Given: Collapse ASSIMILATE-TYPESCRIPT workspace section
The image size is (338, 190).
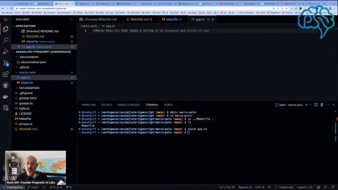Looking at the screenshot, I should click(43, 52).
